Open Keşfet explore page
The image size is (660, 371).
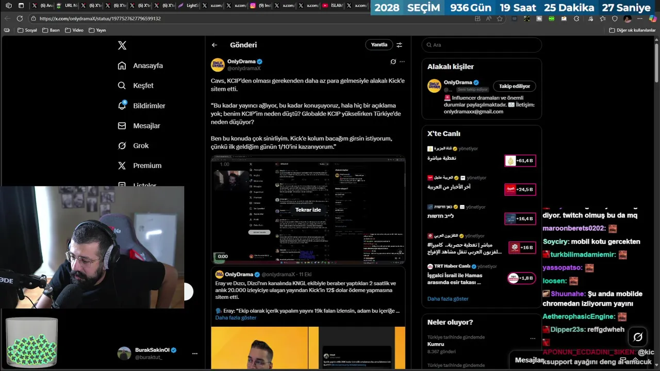point(136,86)
